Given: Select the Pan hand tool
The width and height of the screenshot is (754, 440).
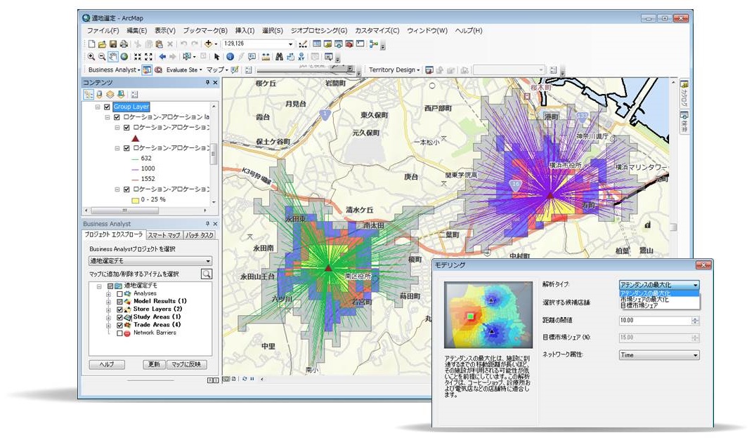Looking at the screenshot, I should tap(113, 57).
